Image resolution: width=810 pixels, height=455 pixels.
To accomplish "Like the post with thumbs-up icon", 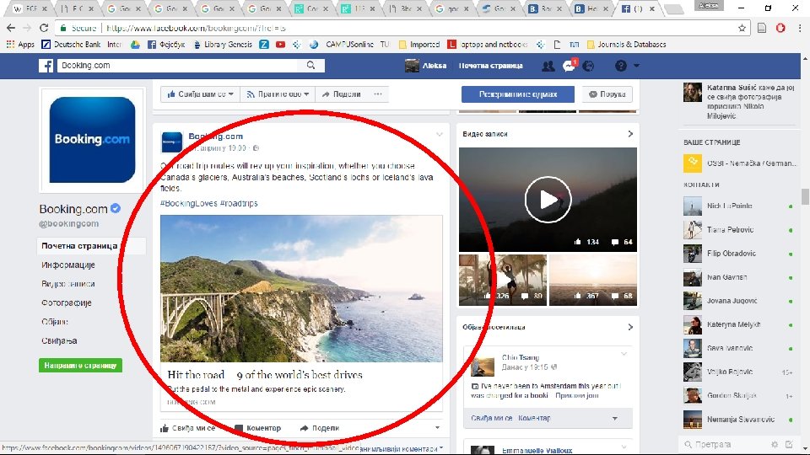I will (165, 428).
